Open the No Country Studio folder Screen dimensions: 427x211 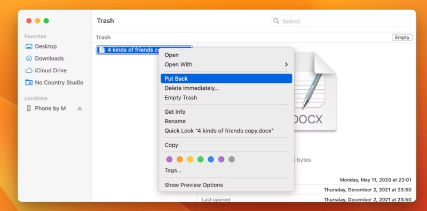click(x=59, y=82)
